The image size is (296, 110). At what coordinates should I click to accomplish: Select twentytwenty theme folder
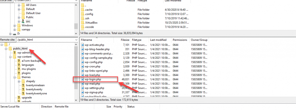tap(34, 89)
